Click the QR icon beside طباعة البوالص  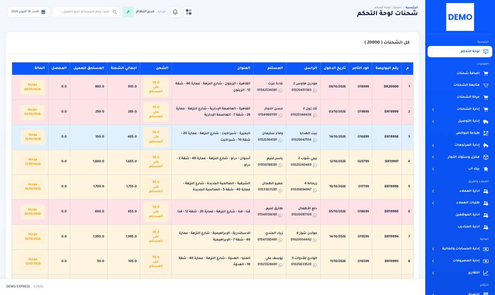(486, 133)
